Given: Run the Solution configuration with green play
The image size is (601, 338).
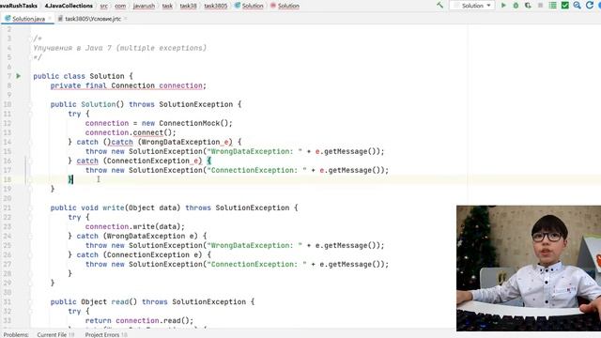Looking at the screenshot, I should 503,6.
